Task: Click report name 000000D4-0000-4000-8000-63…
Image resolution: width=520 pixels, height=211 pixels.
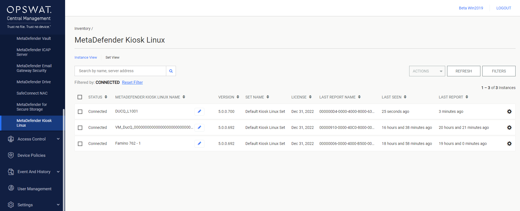Action: pyautogui.click(x=347, y=111)
